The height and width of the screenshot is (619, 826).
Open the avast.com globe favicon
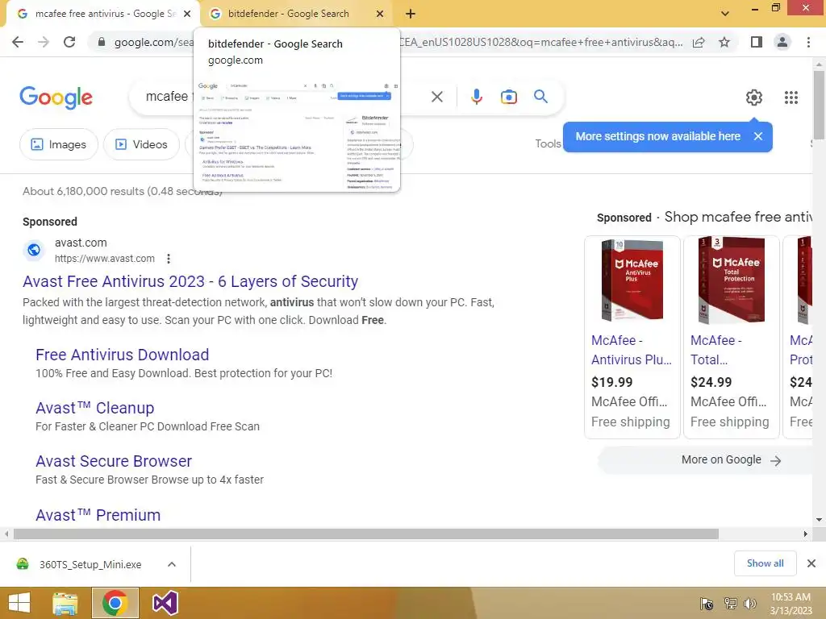coord(34,250)
